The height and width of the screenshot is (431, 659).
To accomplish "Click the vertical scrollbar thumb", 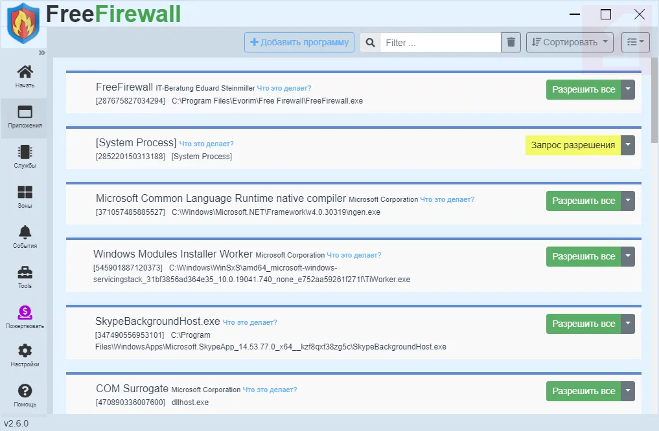I will 654,100.
